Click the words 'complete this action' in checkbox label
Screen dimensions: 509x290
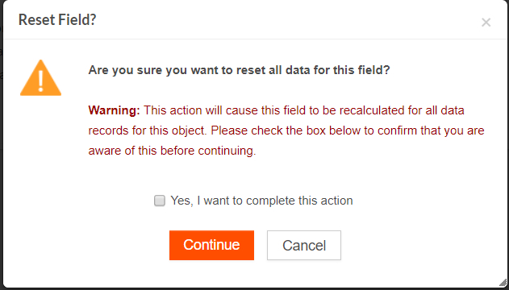tap(299, 201)
